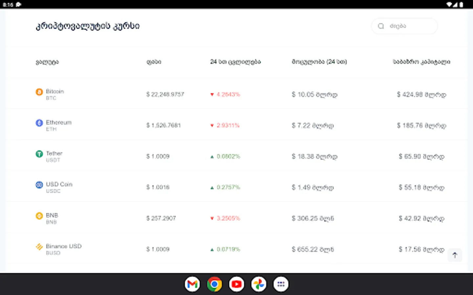Click the Ethereum blue coin icon
This screenshot has height=295, width=473.
click(x=39, y=123)
